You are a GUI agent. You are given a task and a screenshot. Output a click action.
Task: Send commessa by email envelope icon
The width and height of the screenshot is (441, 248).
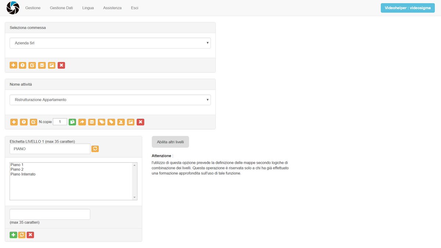pos(42,65)
